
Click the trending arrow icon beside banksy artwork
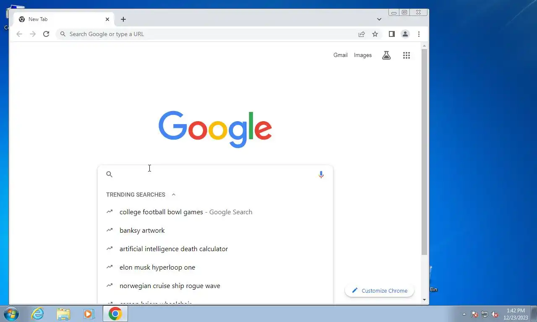click(109, 230)
